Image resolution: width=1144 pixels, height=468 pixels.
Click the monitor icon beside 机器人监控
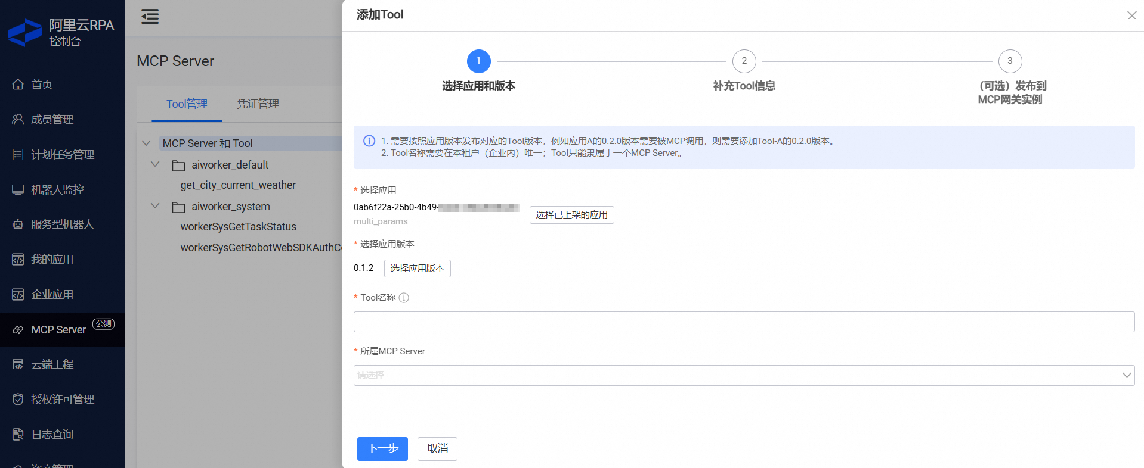click(18, 189)
